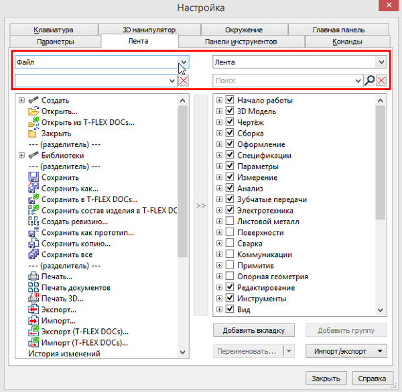The width and height of the screenshot is (402, 392).
Task: Click the Сохранить в T-FLEX DOCs icon
Action: pyautogui.click(x=33, y=199)
